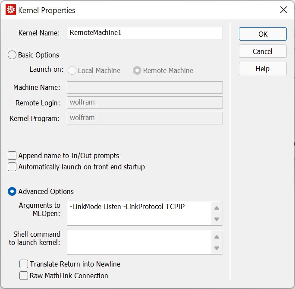Enable Append name to In/Out prompts
The height and width of the screenshot is (289, 295).
[x=12, y=156]
